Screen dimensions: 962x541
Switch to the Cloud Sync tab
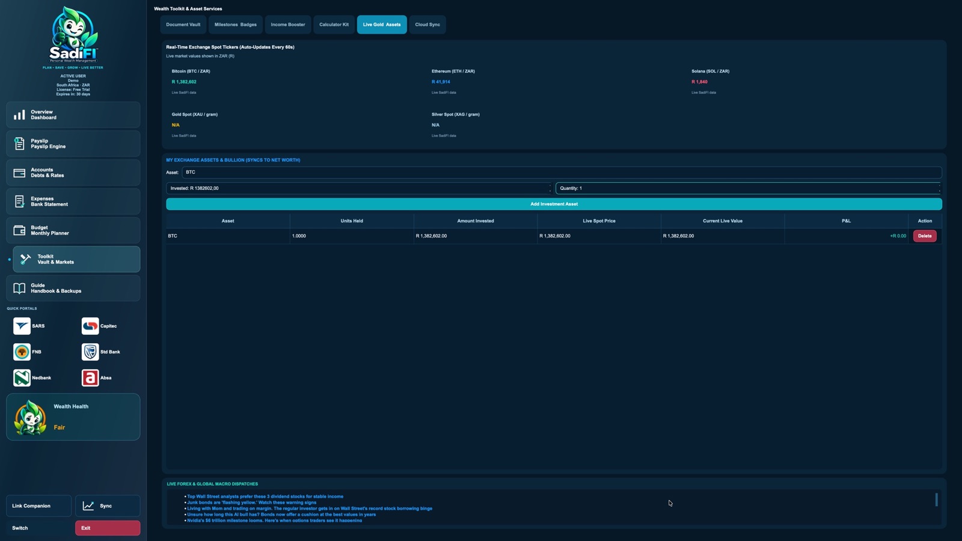click(x=427, y=25)
